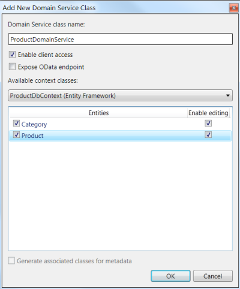Uncheck the Category entity checkbox
The image size is (240, 289).
[16, 124]
